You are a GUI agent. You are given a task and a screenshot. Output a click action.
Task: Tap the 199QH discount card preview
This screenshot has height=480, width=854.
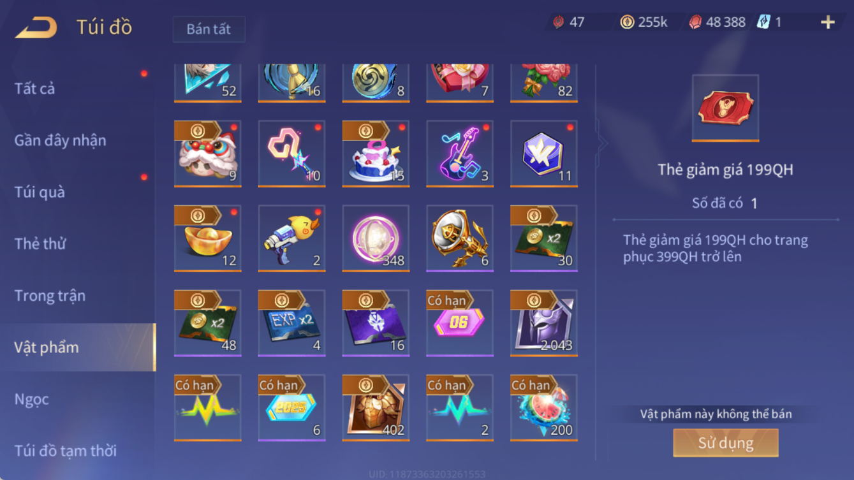point(725,108)
